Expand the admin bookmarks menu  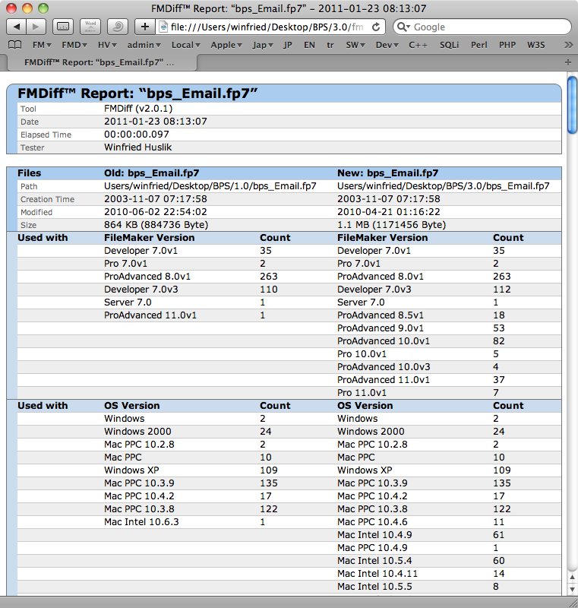tap(144, 45)
